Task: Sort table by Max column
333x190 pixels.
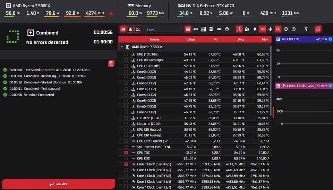Action: pyautogui.click(x=265, y=39)
